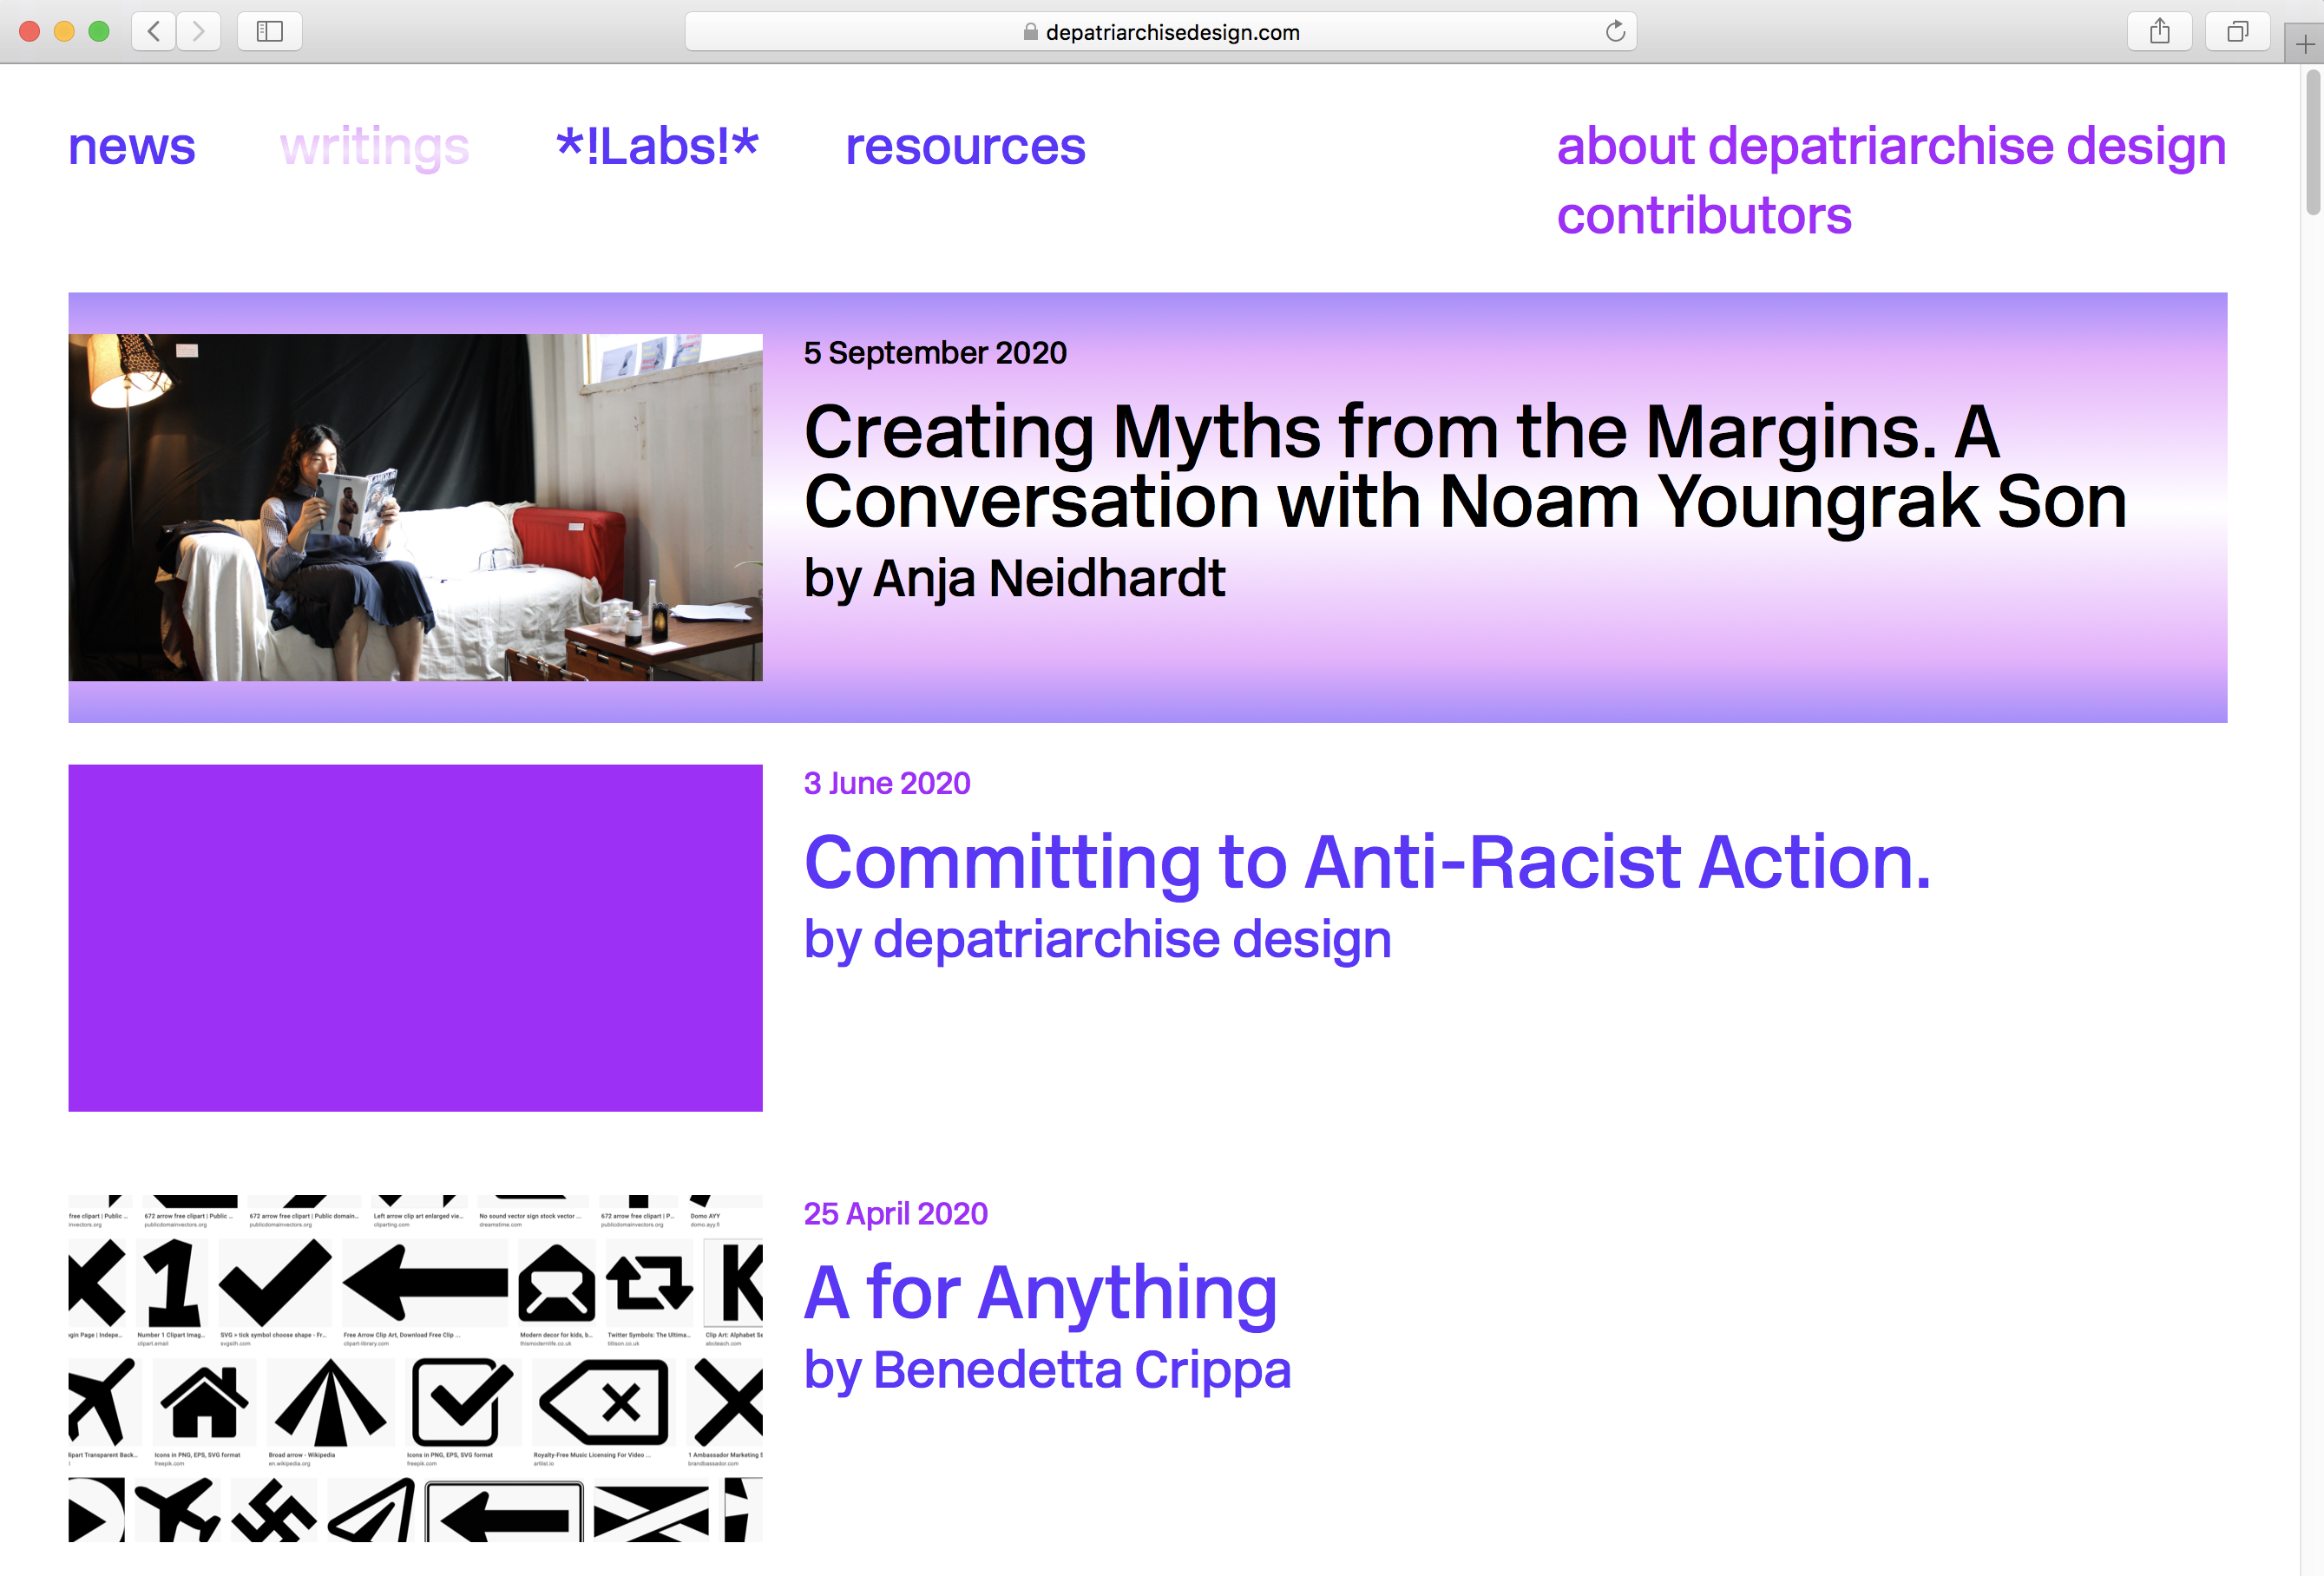
Task: Open a new tab with plus button
Action: pos(2304,44)
